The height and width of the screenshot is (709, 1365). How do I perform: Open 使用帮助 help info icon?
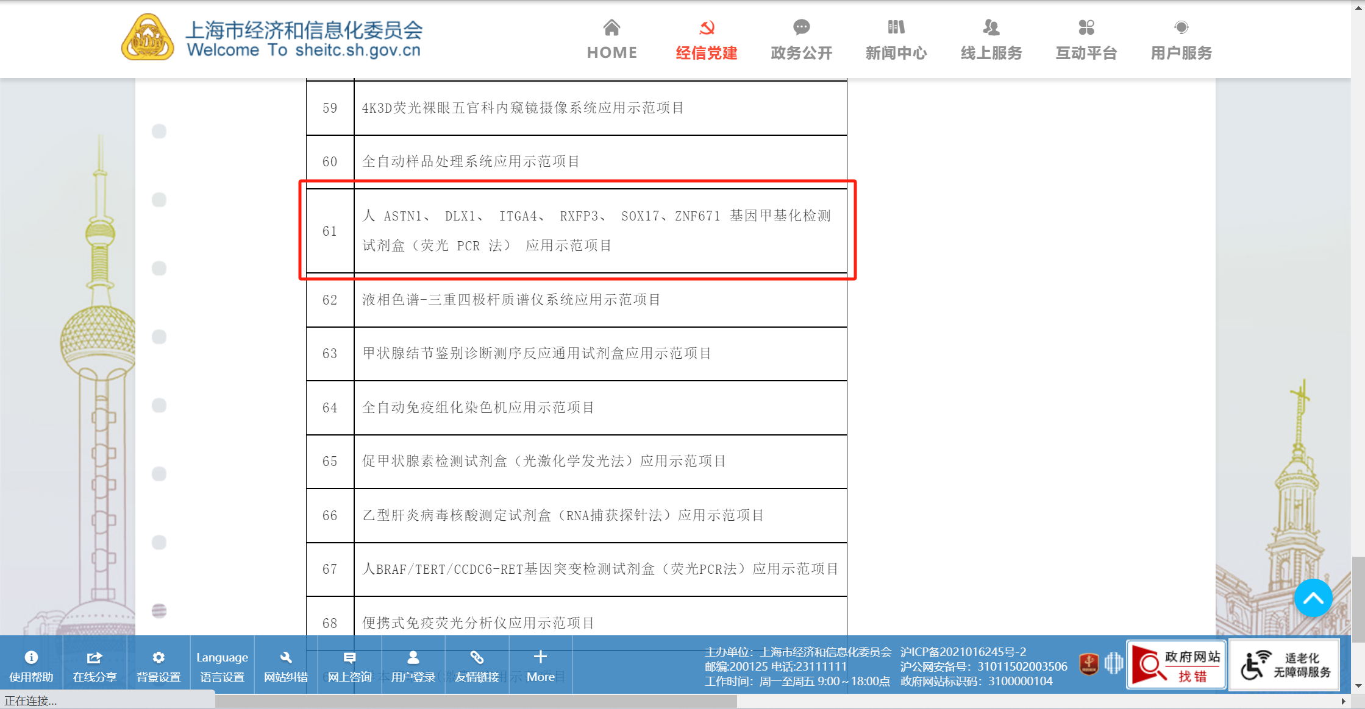point(31,665)
